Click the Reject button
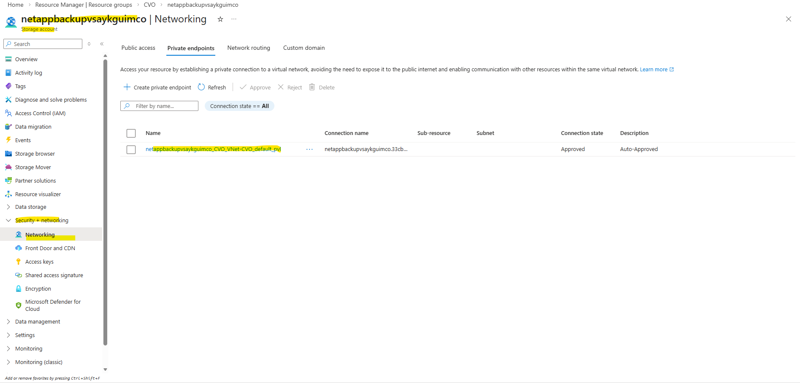800x383 pixels. pos(290,87)
